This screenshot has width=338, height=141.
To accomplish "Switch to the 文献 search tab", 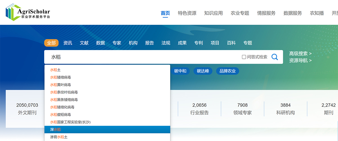I will coord(84,43).
